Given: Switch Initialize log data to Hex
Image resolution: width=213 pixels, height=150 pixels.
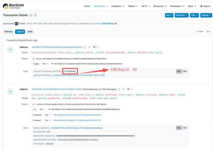Looking at the screenshot, I should pos(185,128).
